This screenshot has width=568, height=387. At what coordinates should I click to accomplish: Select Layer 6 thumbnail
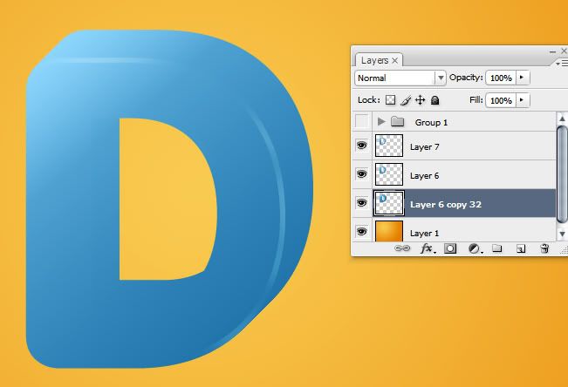[389, 174]
